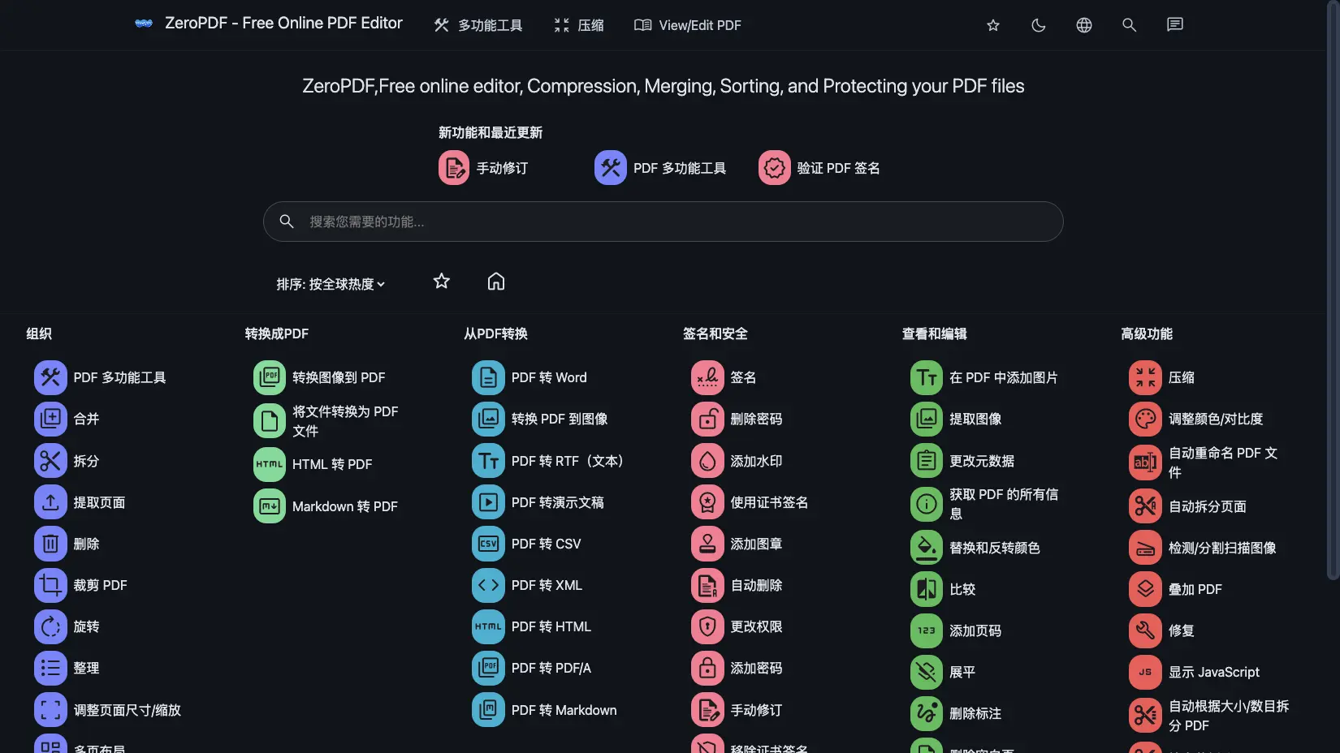Screen dimensions: 1340x753
Task: Open the 压缩 navbar menu item
Action: pyautogui.click(x=579, y=25)
